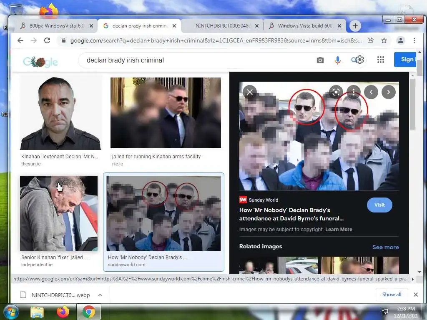Open Google Lens icon on preview
Screen dimensions: 427x320
coord(336,92)
